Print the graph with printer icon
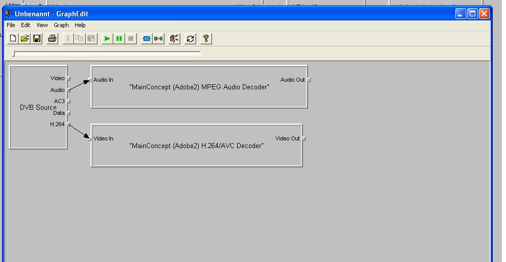This screenshot has height=262, width=506. click(52, 39)
